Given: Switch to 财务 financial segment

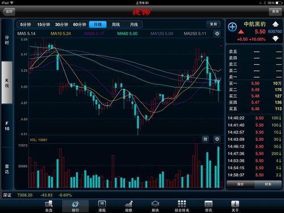Looking at the screenshot, I should tap(268, 184).
